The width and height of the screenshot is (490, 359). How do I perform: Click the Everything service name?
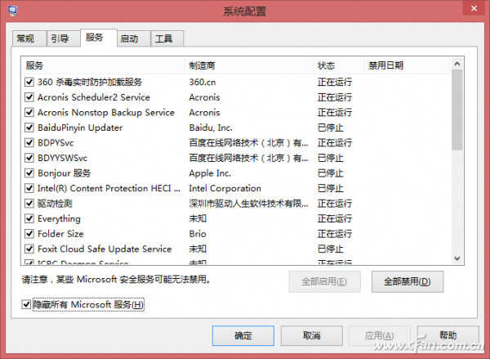click(x=59, y=218)
